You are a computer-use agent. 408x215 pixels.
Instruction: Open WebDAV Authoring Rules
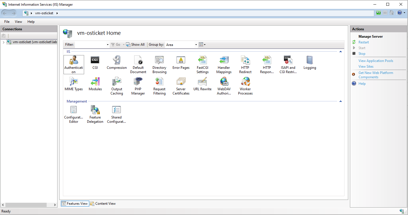click(224, 86)
